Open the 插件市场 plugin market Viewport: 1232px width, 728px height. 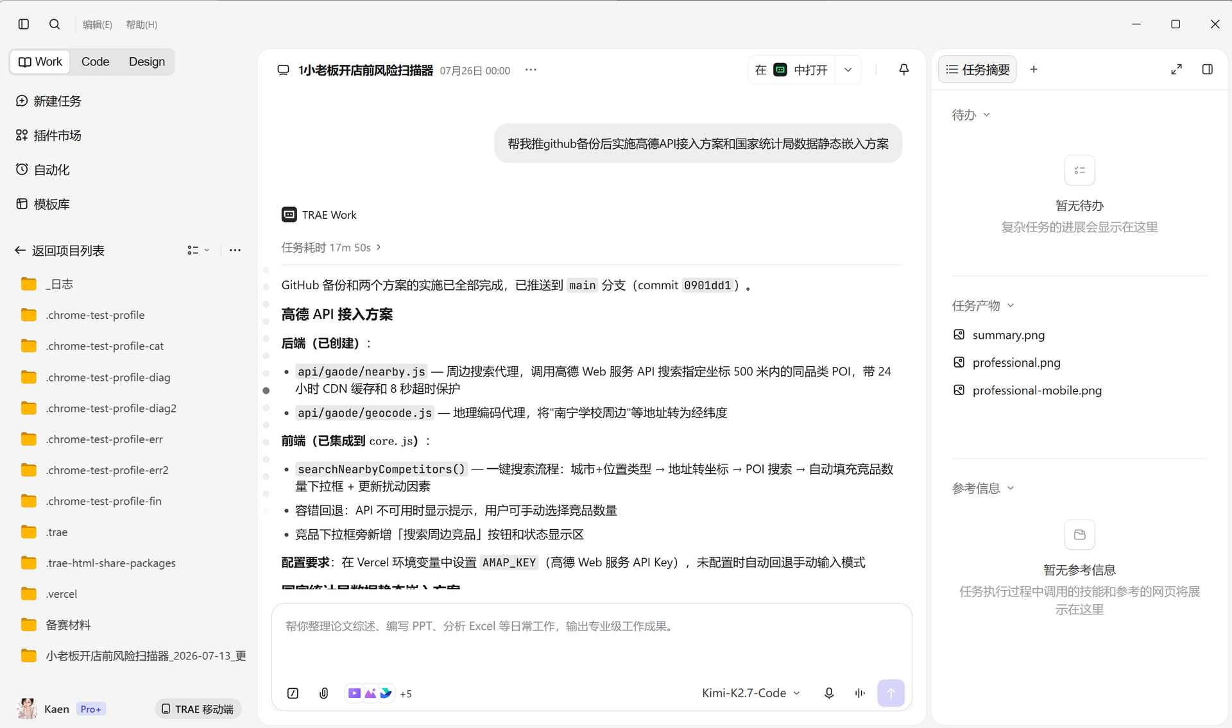click(x=49, y=135)
